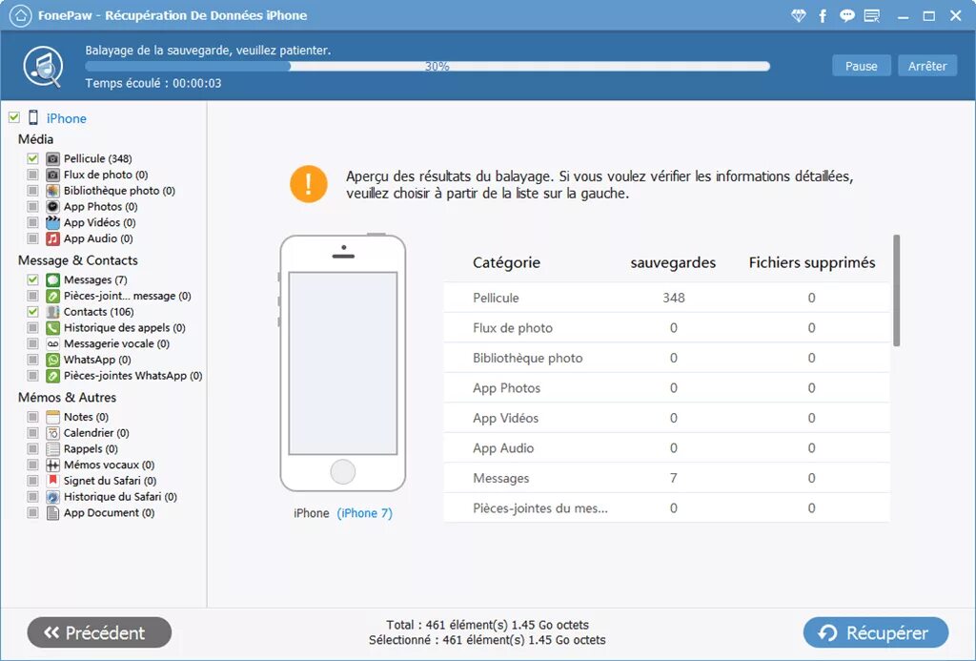Click the orange exclamation warning icon

pos(308,184)
